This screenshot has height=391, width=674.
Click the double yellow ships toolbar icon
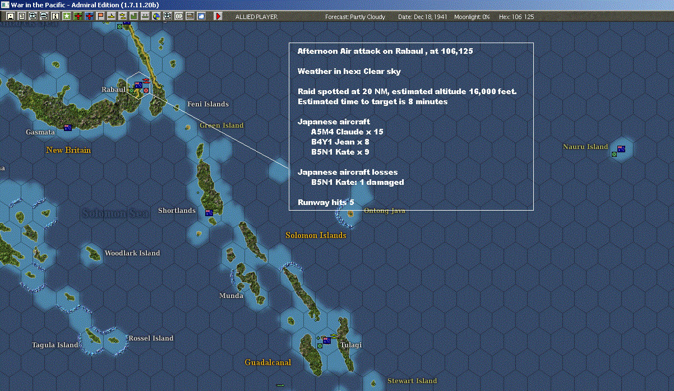122,17
